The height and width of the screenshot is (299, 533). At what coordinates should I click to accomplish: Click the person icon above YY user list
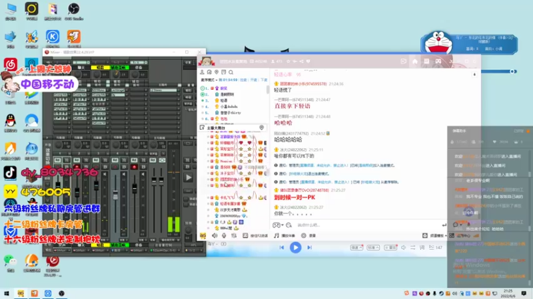click(x=202, y=72)
